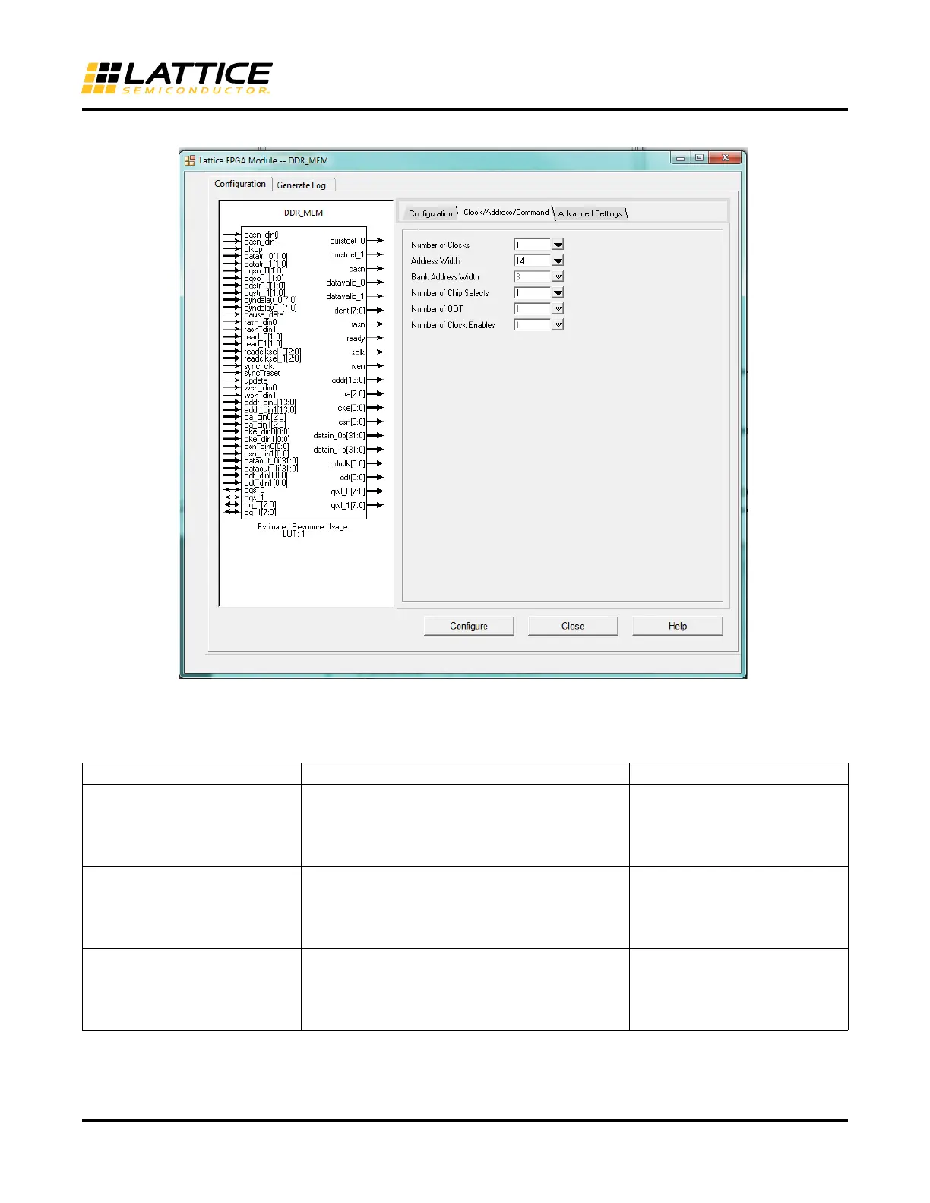Select the inner Configuration settings tab
Viewport: 930px width, 1203px height.
click(x=431, y=213)
